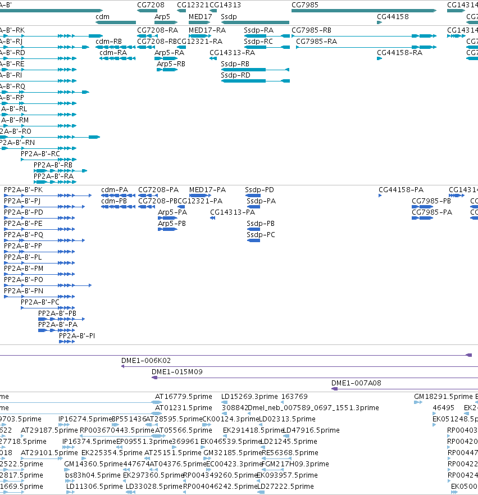The height and width of the screenshot is (495, 478).
Task: Select protein PP2A-B'-PC
Action: click(48, 308)
